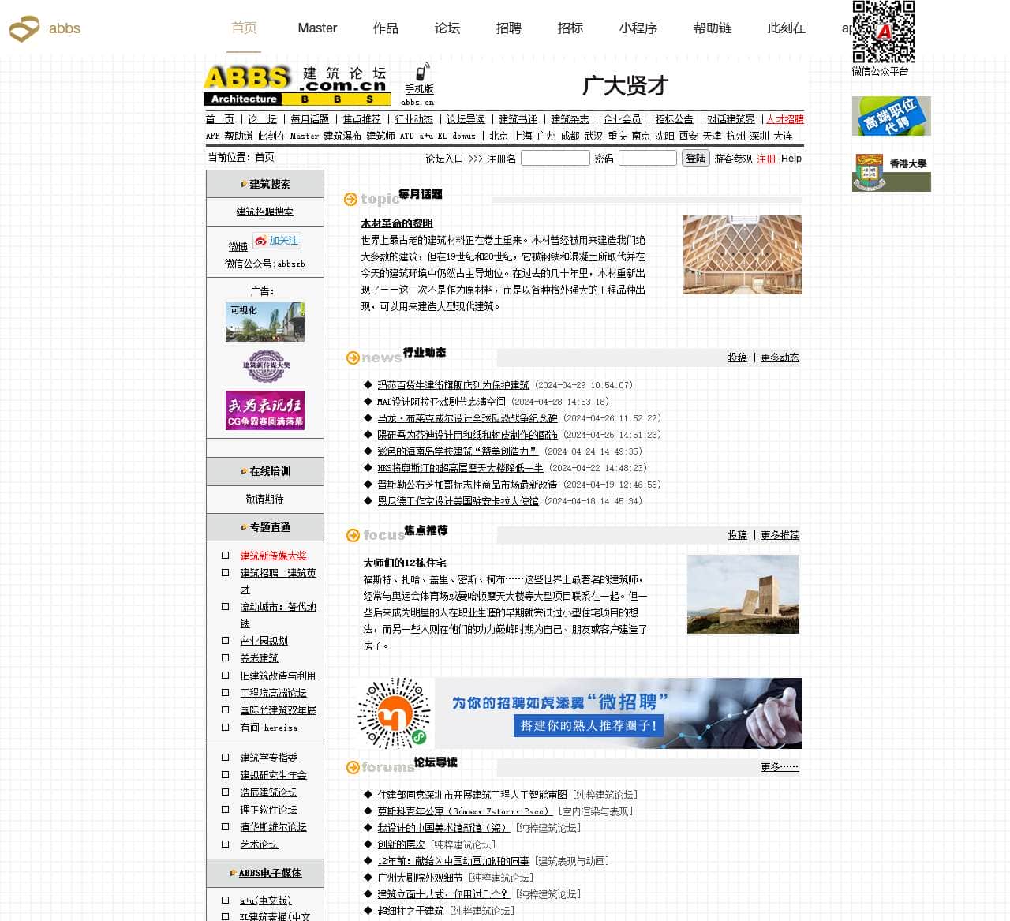This screenshot has height=921, width=1010.
Task: Open 招聘 in the top navigation
Action: click(x=509, y=28)
